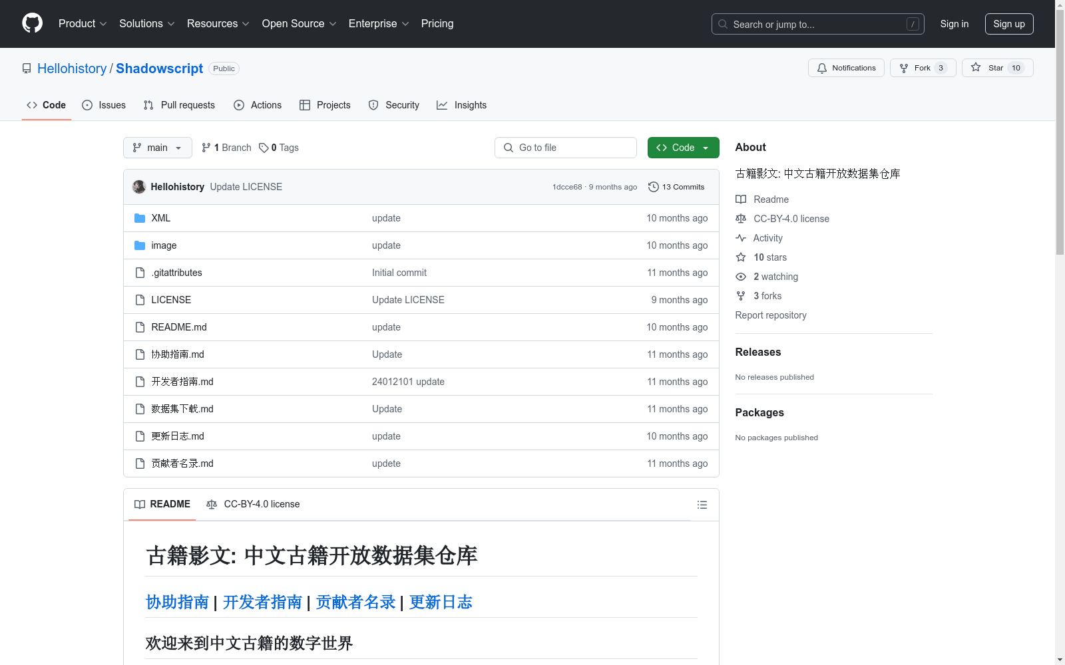Open the 更新日志.md file

click(178, 436)
